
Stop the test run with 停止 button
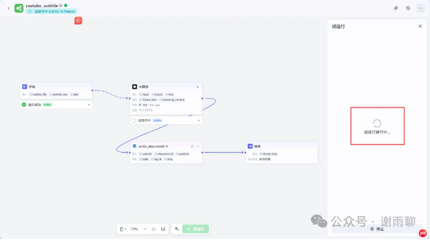pos(377,229)
